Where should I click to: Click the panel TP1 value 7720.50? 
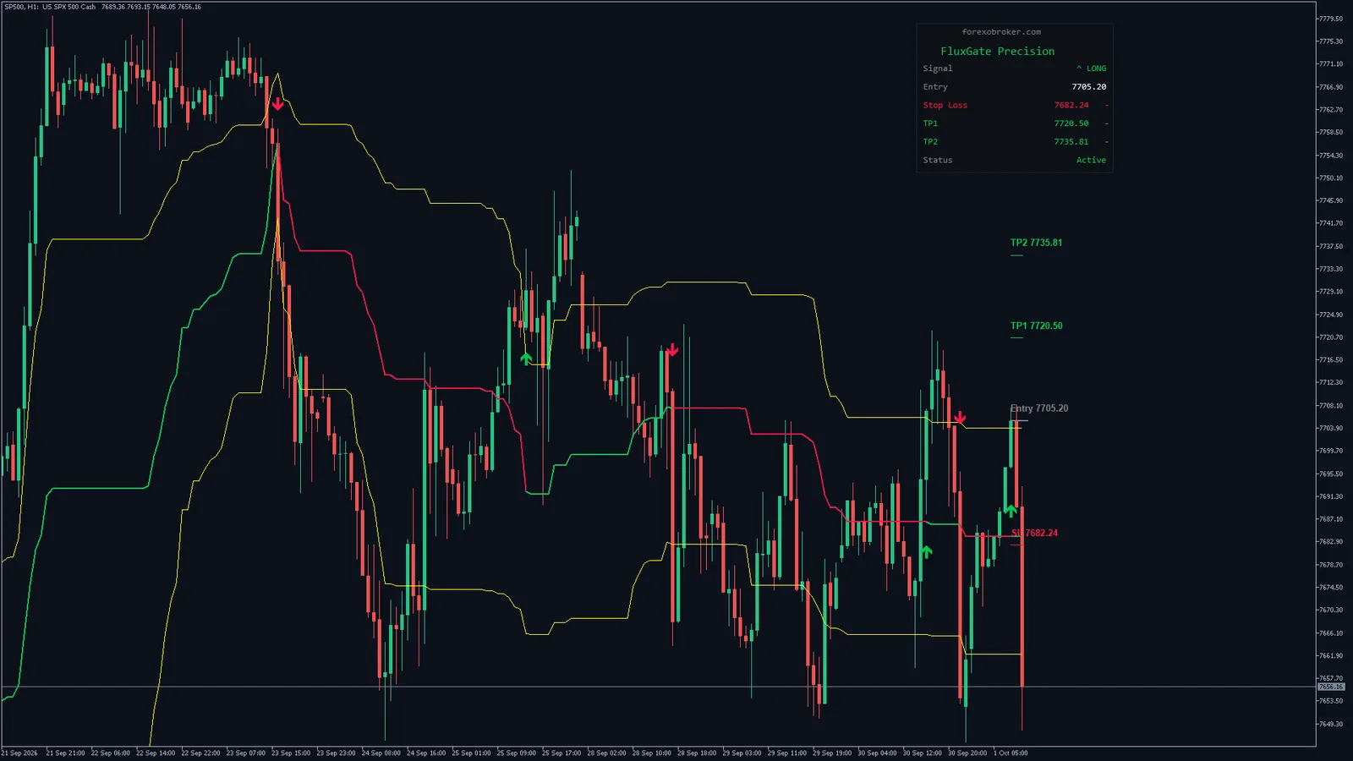click(1071, 123)
